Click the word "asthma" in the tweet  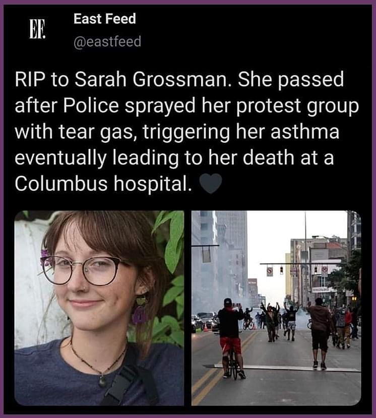(x=305, y=131)
